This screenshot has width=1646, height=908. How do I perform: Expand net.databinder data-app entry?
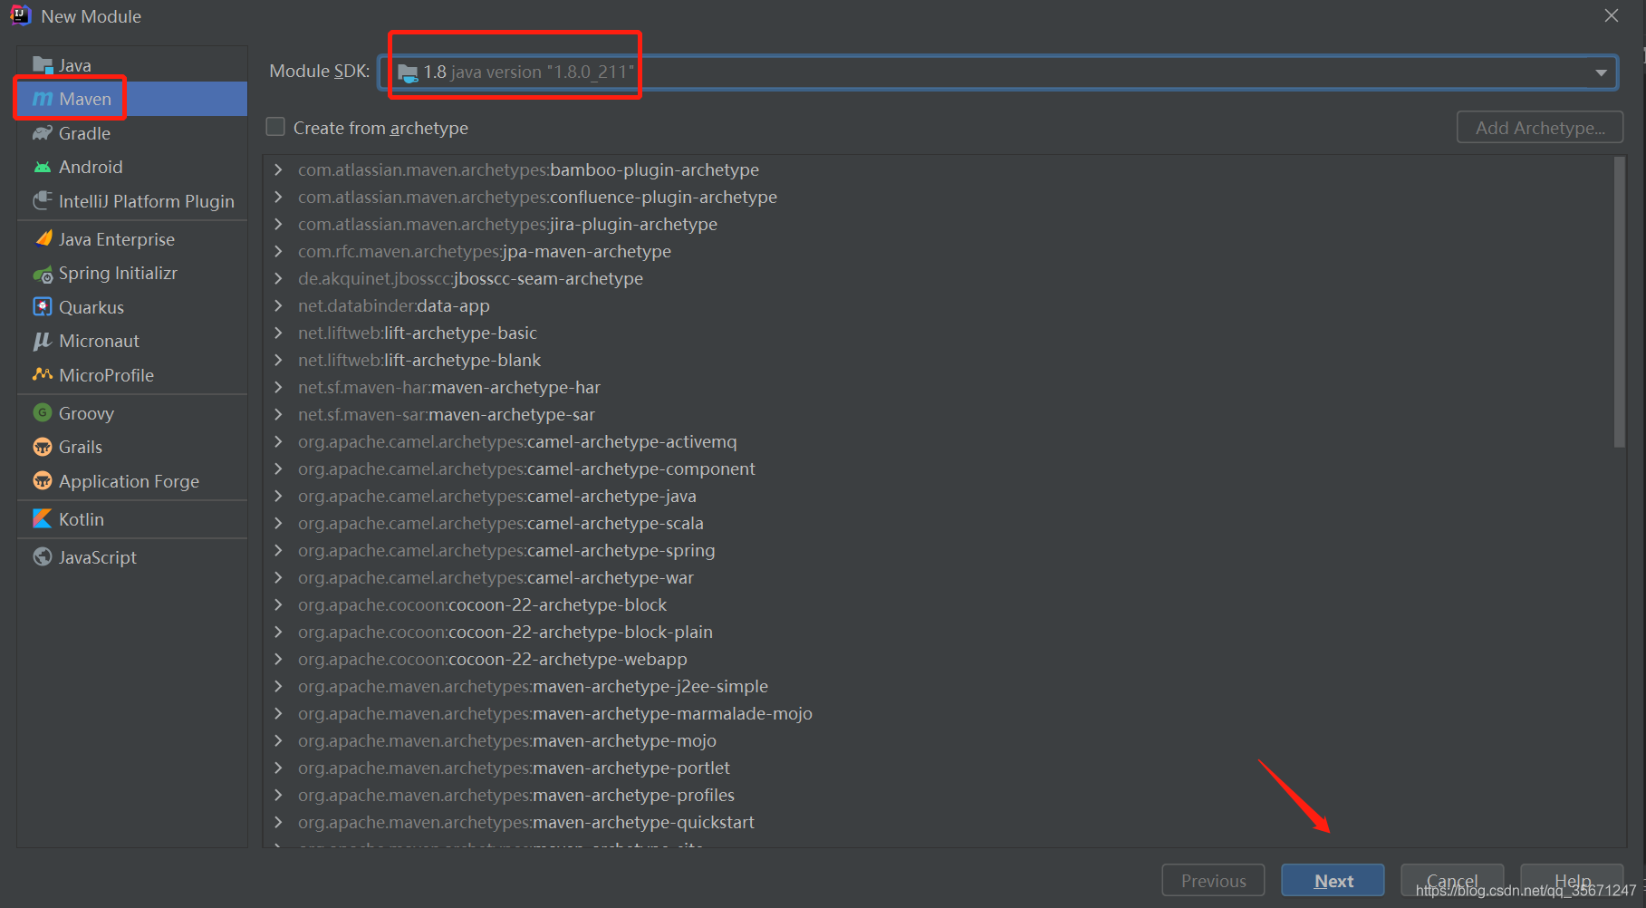[278, 305]
